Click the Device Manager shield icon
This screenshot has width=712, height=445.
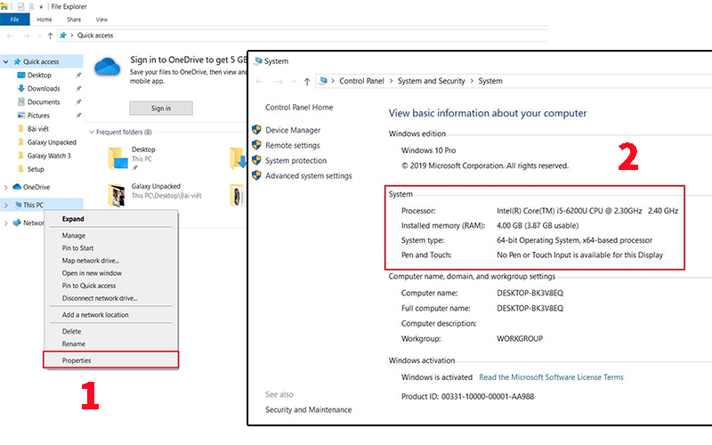pos(256,130)
